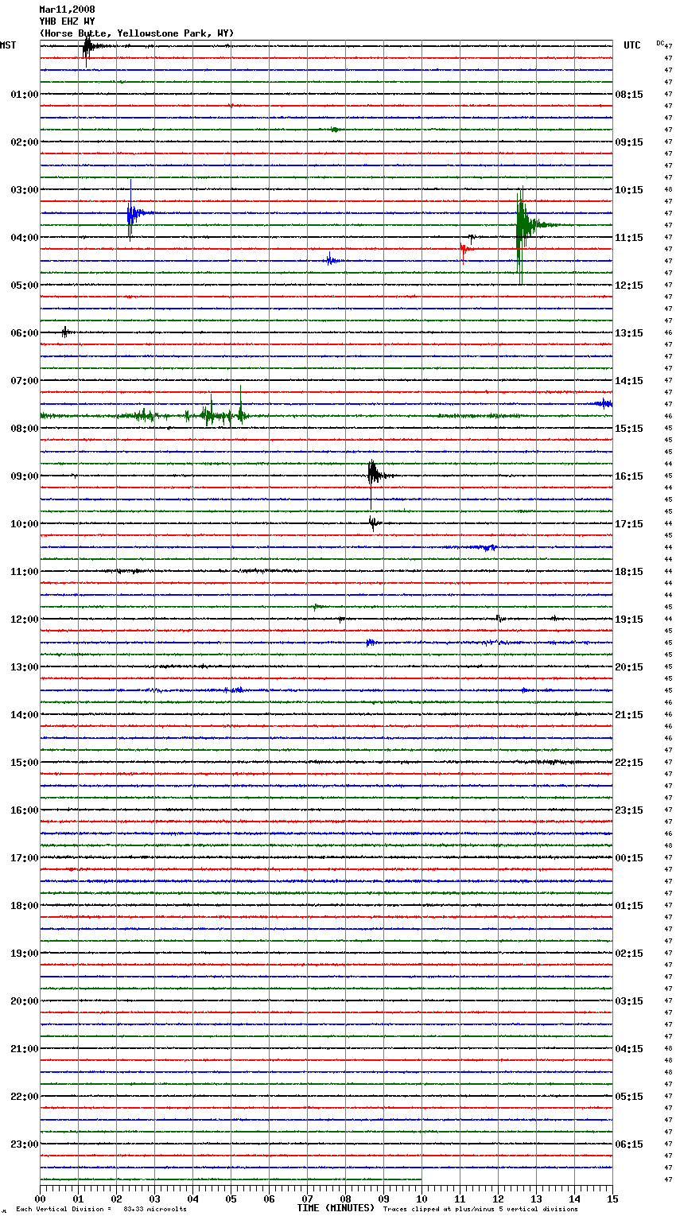Image resolution: width=676 pixels, height=1220 pixels.
Task: Select the DC column header
Action: 660,43
